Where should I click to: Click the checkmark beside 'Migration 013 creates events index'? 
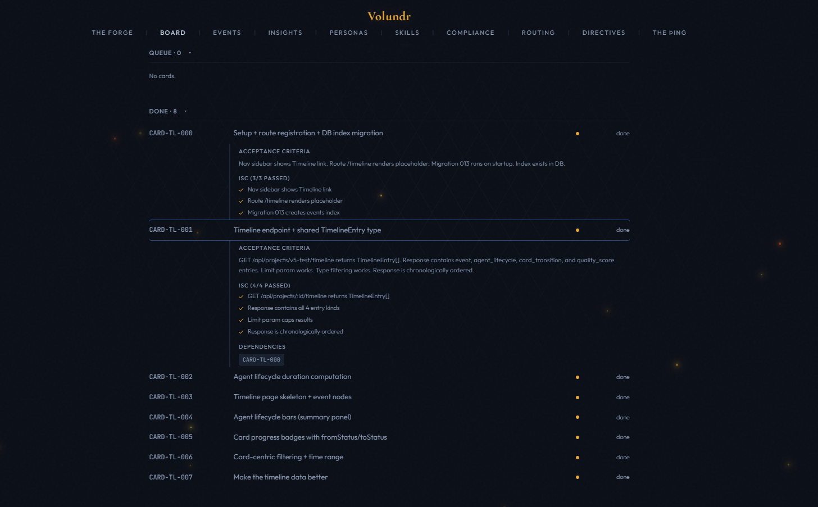point(242,212)
